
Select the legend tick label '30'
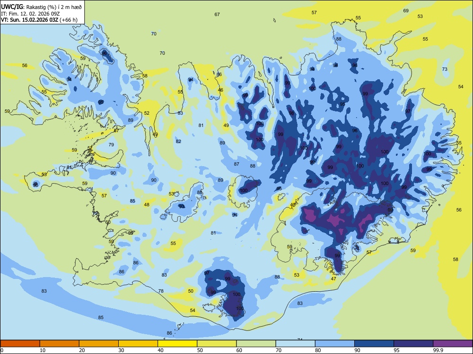pos(121,350)
